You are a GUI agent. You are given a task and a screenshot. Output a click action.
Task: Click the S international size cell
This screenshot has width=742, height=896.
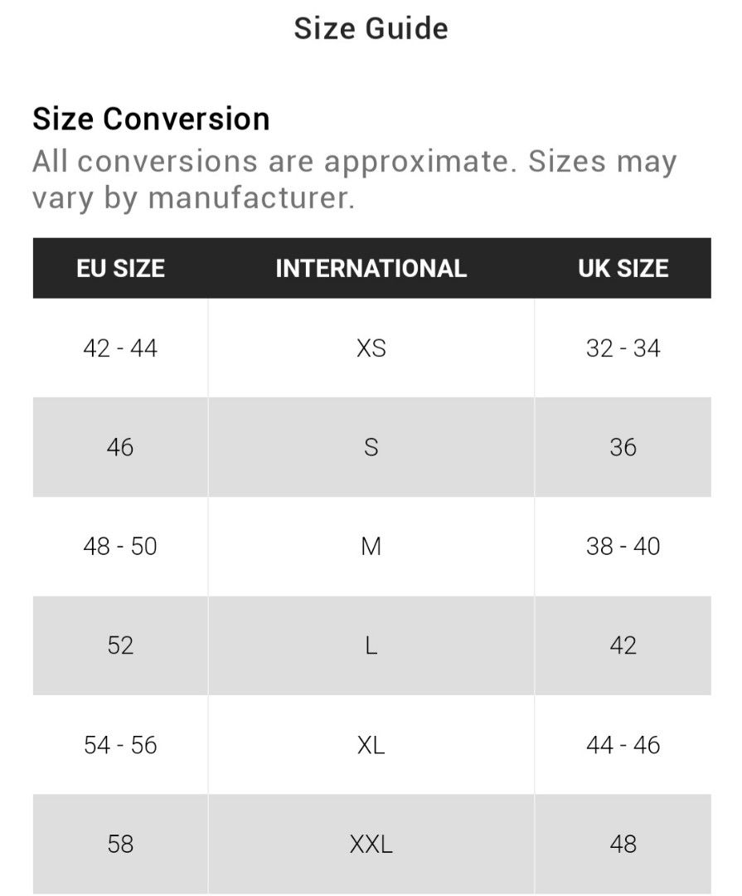(371, 447)
